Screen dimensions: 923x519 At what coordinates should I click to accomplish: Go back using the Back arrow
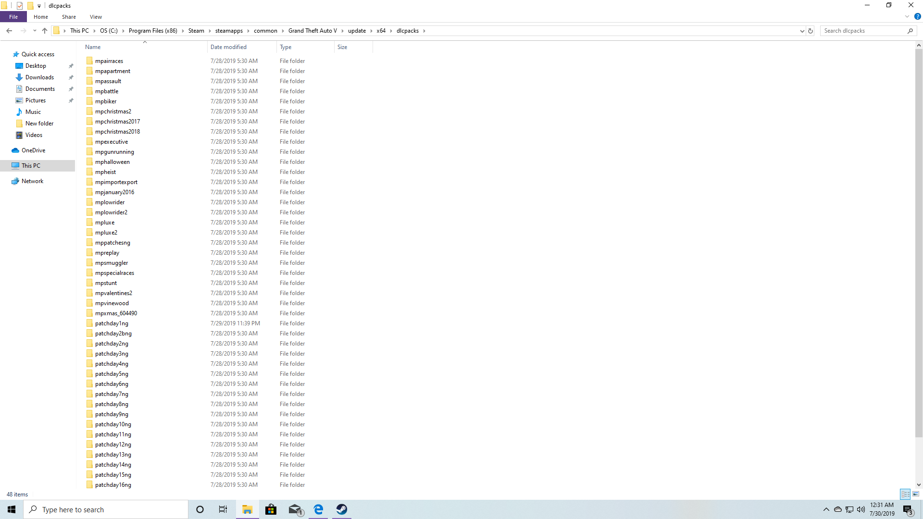(x=9, y=31)
